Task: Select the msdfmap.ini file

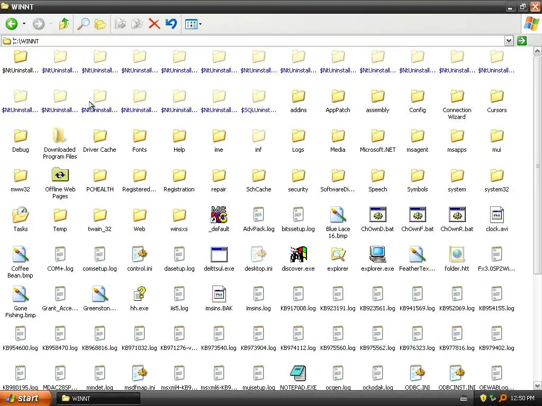Action: point(139,378)
